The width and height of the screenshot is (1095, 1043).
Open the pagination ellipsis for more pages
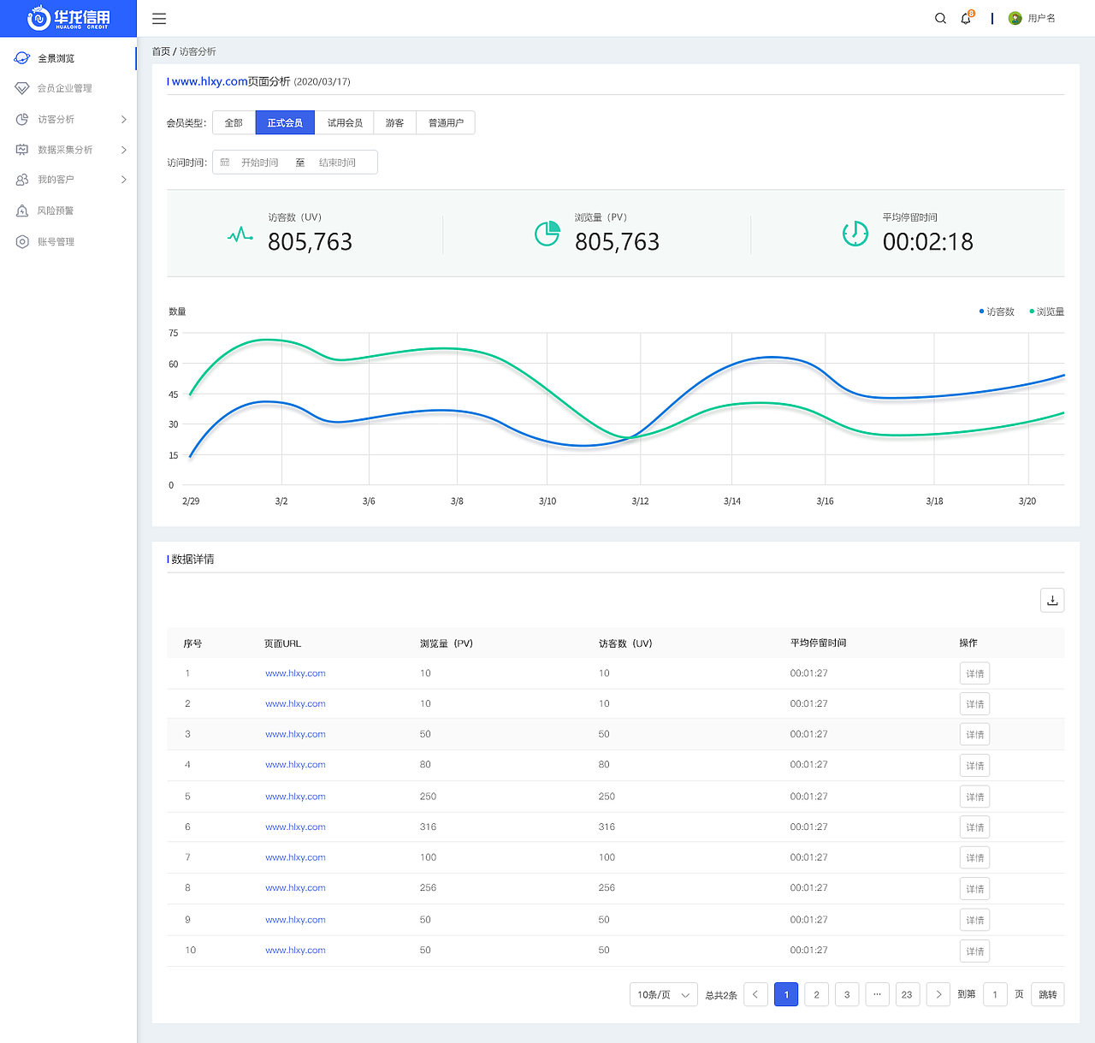pyautogui.click(x=877, y=994)
